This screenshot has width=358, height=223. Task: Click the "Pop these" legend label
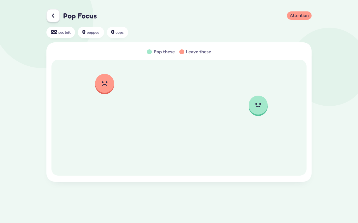tap(164, 52)
